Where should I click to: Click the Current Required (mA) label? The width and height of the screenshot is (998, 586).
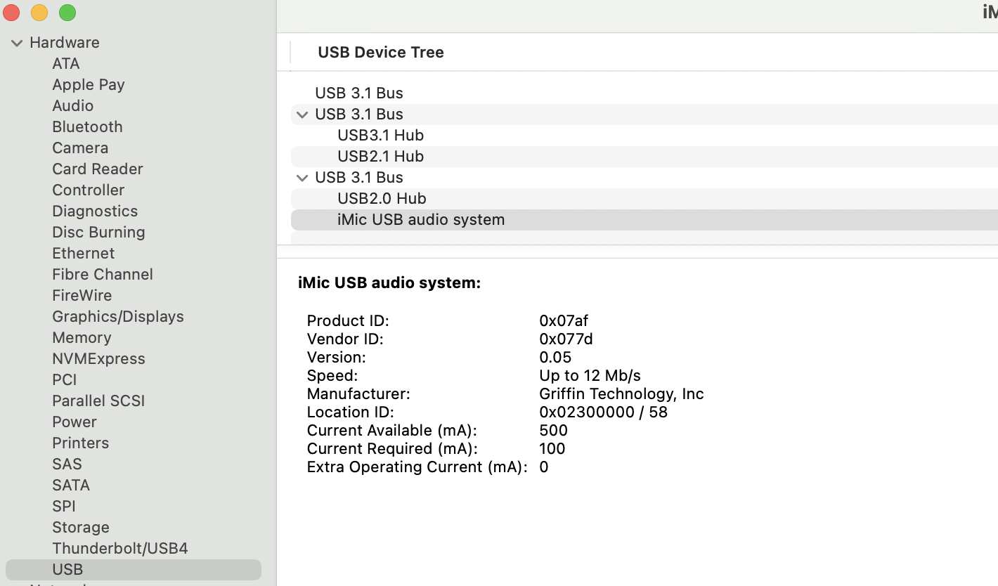(x=392, y=448)
